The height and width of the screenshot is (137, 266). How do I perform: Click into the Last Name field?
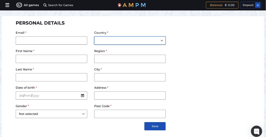[x=51, y=77]
